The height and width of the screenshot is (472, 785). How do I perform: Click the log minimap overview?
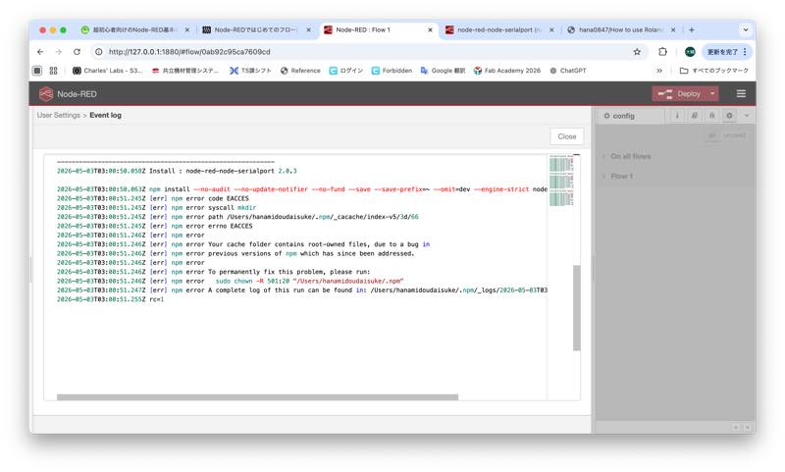pos(560,181)
